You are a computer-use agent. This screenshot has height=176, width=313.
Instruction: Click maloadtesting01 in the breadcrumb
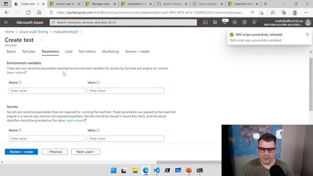point(66,32)
